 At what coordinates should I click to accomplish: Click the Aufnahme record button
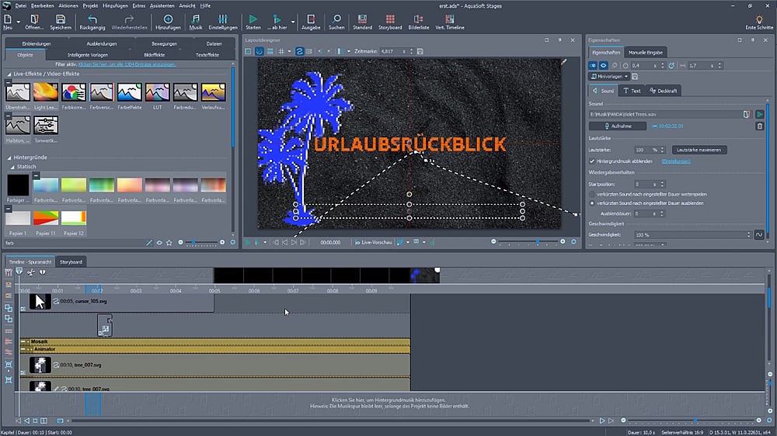617,126
